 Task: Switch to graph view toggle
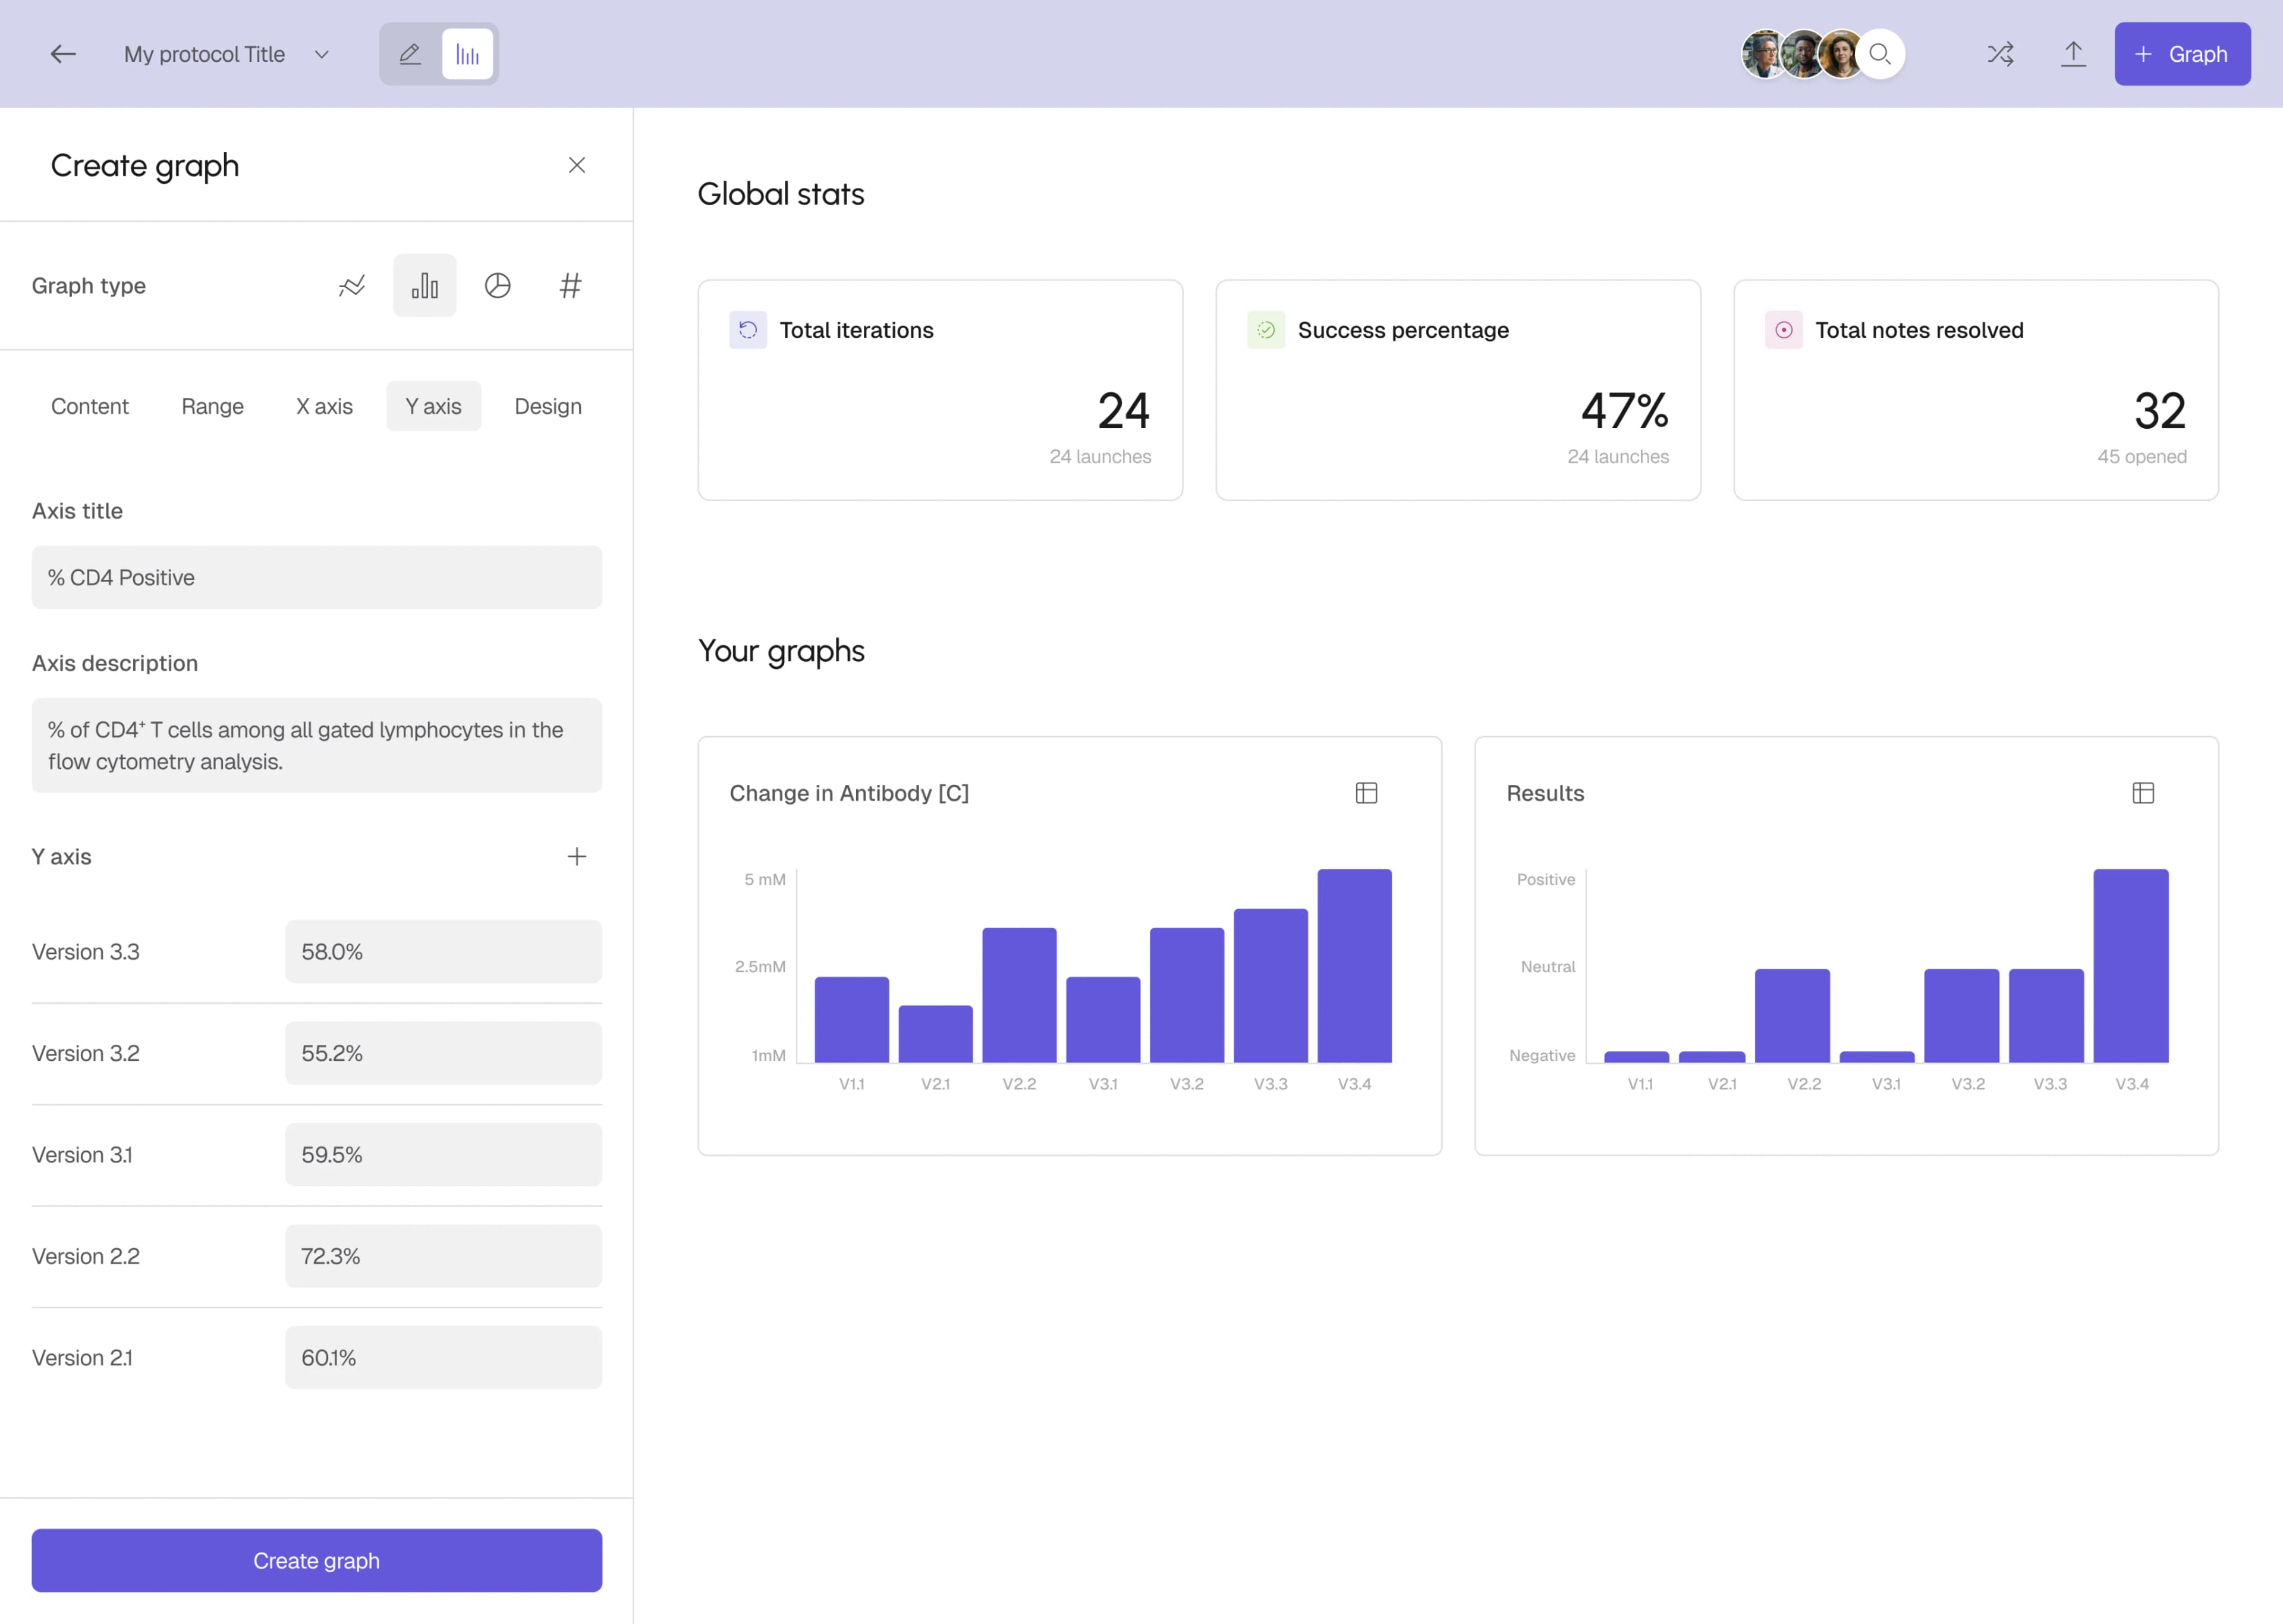[x=468, y=54]
